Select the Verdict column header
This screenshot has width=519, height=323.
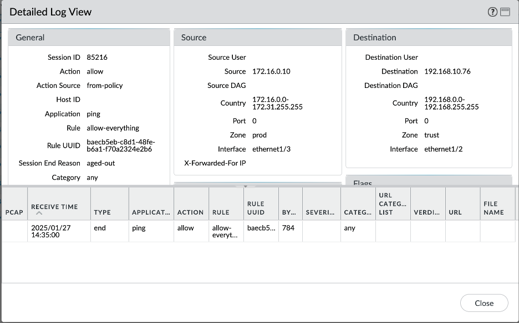(428, 204)
